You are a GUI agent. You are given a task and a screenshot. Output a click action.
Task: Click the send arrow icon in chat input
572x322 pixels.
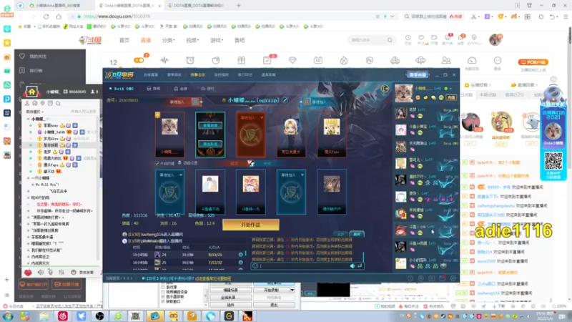[x=360, y=266]
